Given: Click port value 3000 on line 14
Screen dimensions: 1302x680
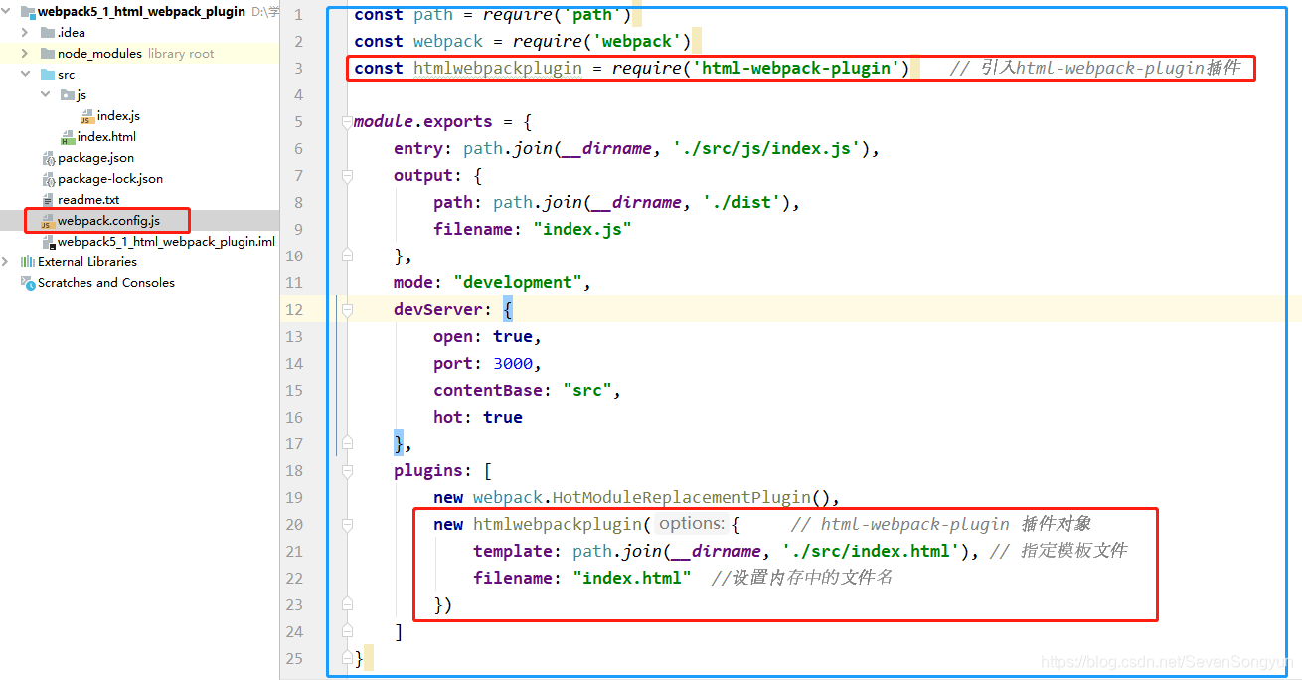Looking at the screenshot, I should click(513, 364).
